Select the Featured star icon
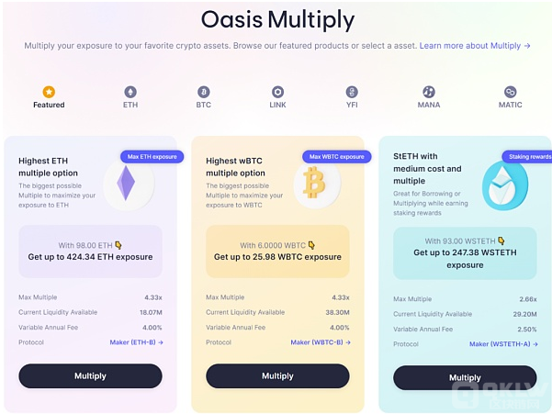The image size is (552, 414). tap(49, 92)
